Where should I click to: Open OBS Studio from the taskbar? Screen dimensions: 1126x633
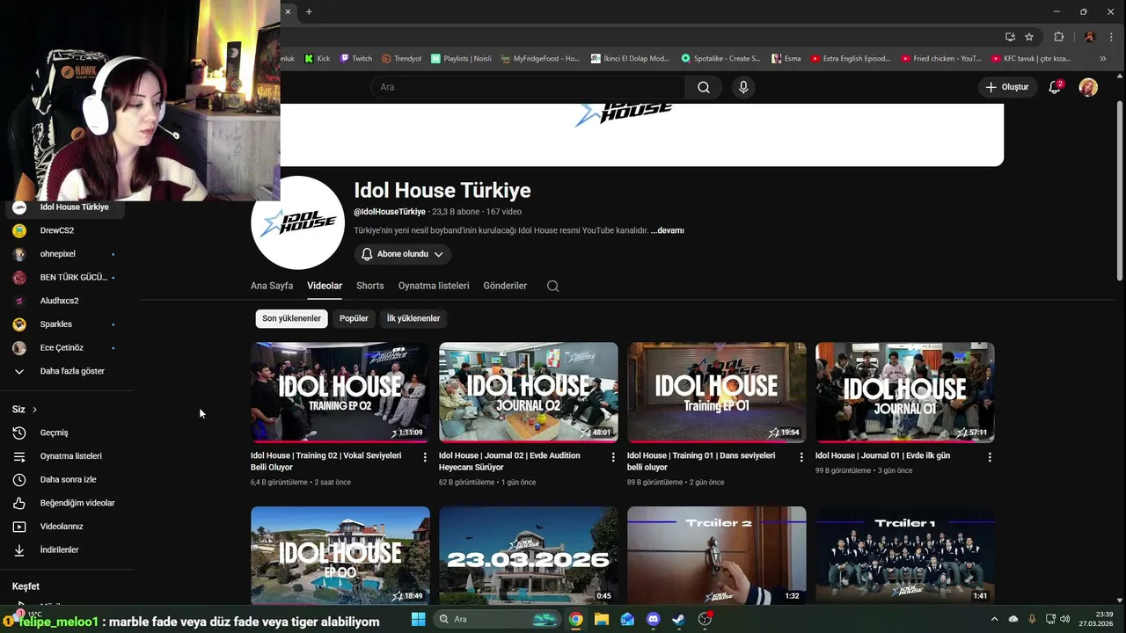pos(705,619)
